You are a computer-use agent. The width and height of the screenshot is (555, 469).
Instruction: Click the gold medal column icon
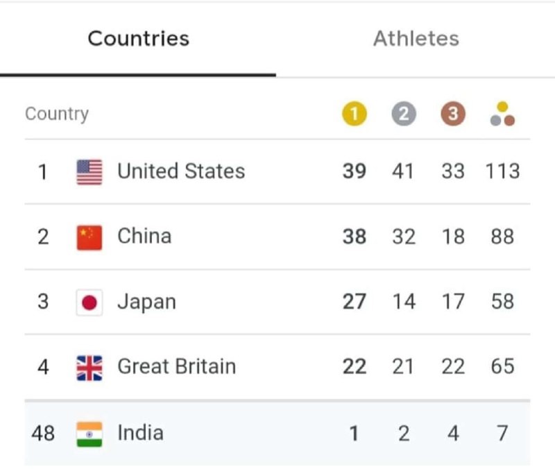tap(355, 114)
